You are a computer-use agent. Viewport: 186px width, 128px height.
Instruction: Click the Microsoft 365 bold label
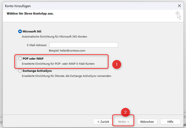point(32,31)
